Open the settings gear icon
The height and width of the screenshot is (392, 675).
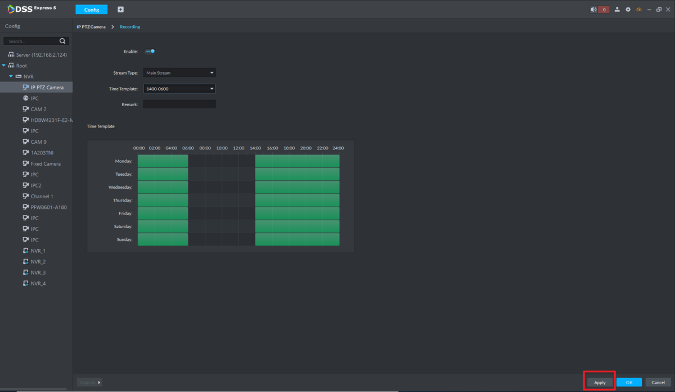tap(628, 10)
